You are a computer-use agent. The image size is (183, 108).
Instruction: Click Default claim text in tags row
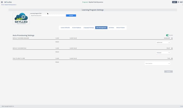pyautogui.click(x=57, y=62)
